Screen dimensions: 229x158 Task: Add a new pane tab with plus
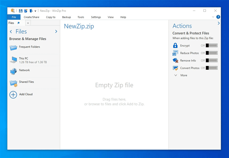click(28, 23)
